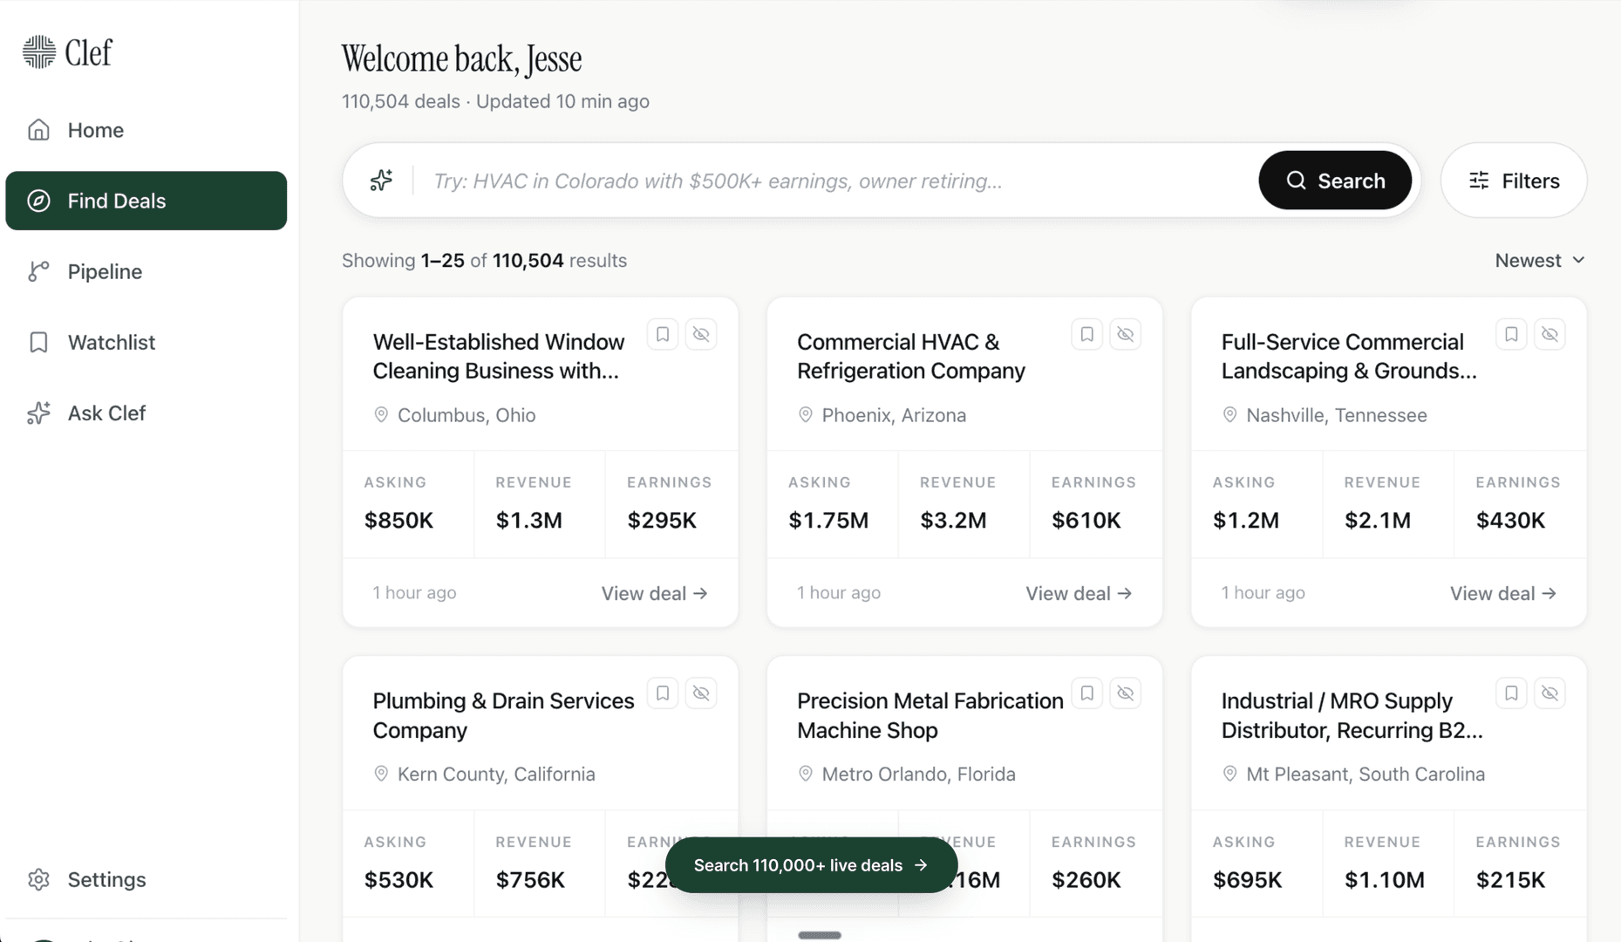The image size is (1621, 942).
Task: Click the AI sparkle icon in search bar
Action: (381, 181)
